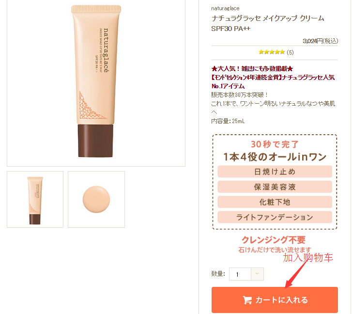Select the cream color swatch thumbnail
352x314 pixels.
[x=96, y=200]
